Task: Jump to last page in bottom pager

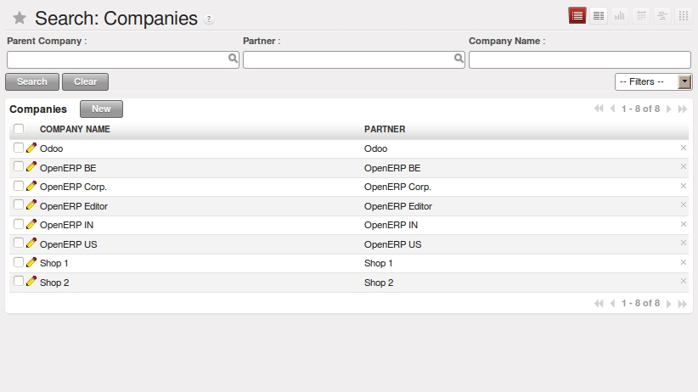Action: point(682,304)
